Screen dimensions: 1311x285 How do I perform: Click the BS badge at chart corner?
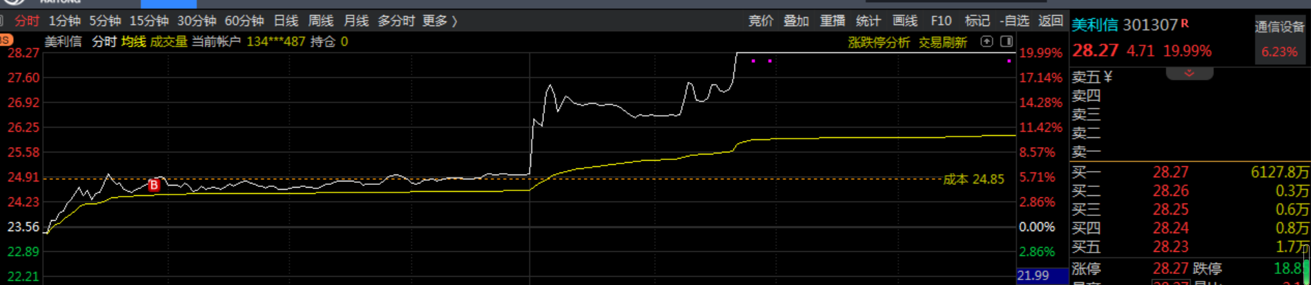6,41
